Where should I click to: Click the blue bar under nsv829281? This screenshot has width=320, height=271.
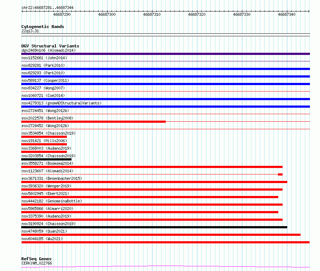(165, 69)
